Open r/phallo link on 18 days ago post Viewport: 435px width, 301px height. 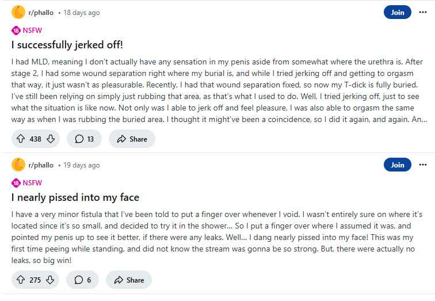41,13
